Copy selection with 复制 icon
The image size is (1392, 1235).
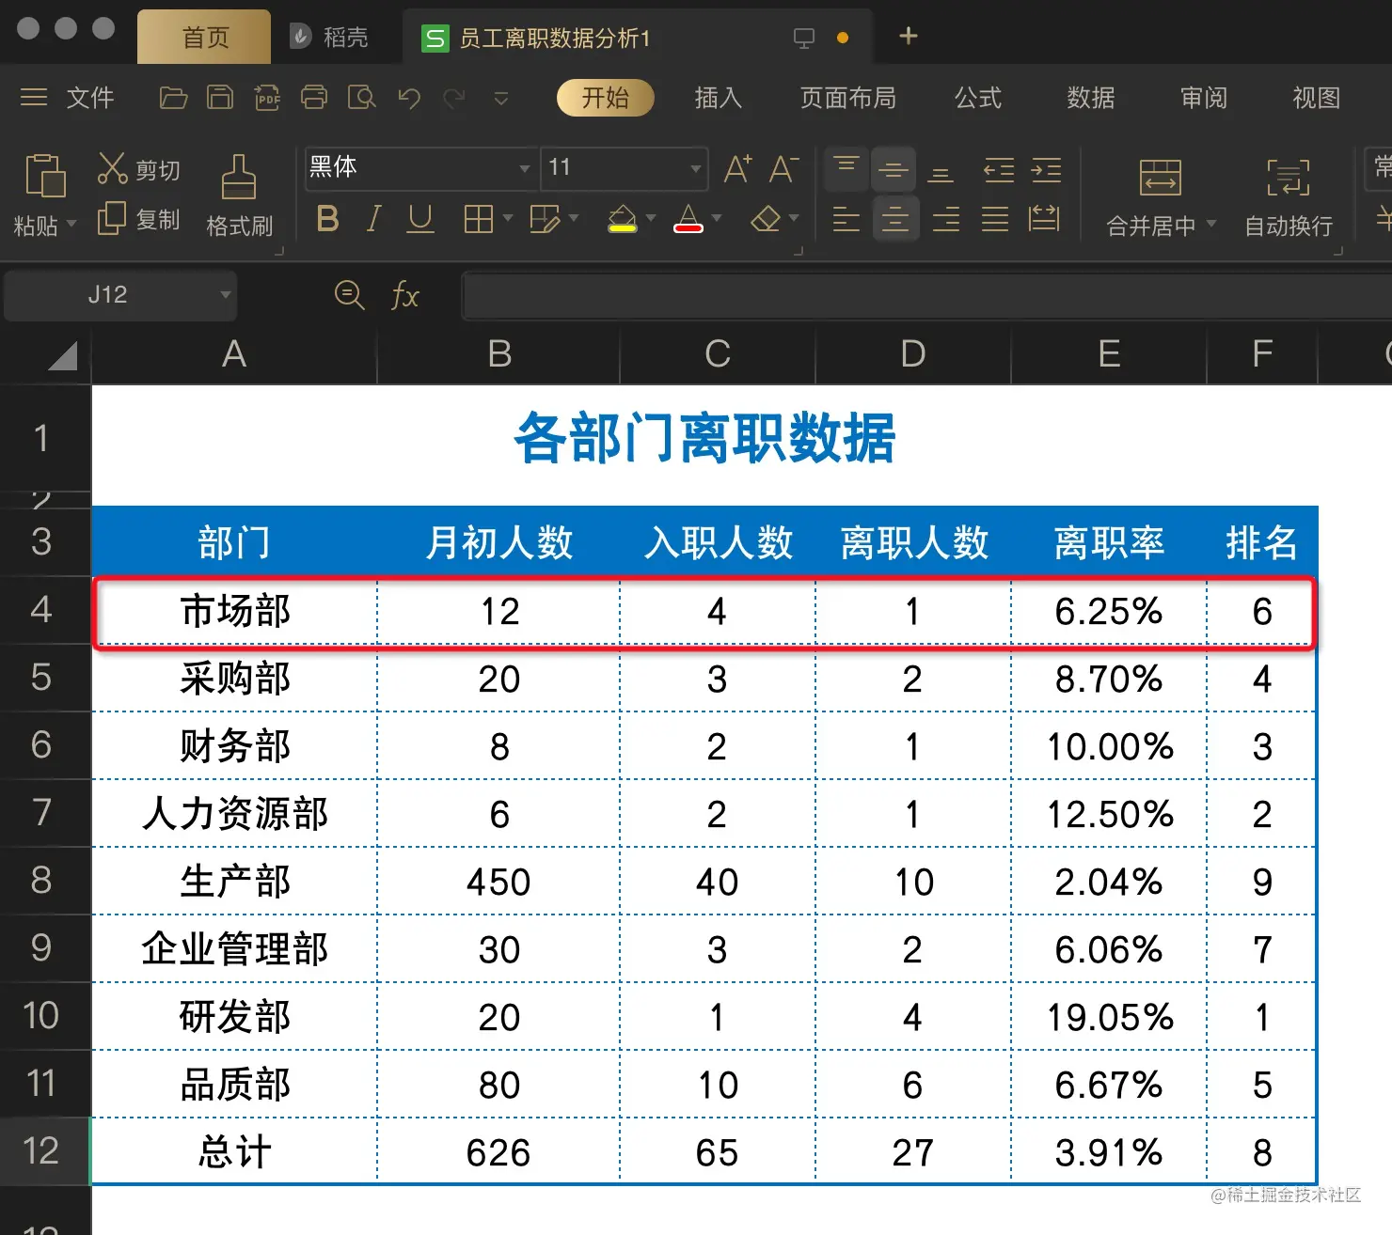112,218
